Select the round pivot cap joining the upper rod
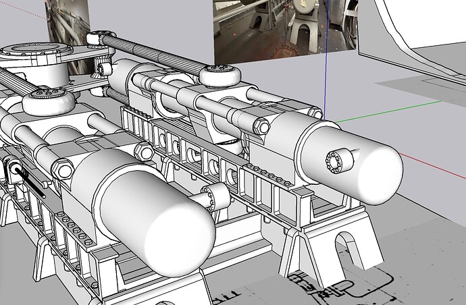 click(x=219, y=76)
